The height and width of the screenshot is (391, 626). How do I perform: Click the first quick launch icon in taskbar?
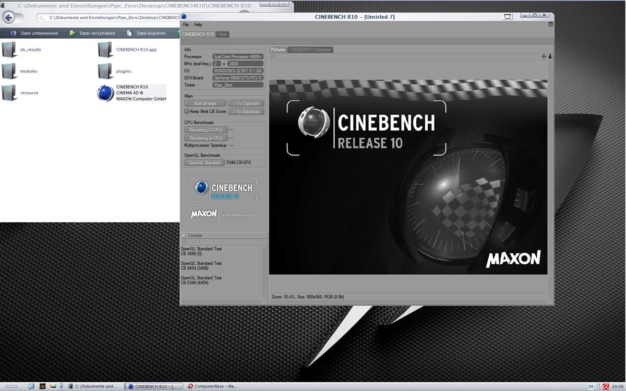(x=31, y=386)
